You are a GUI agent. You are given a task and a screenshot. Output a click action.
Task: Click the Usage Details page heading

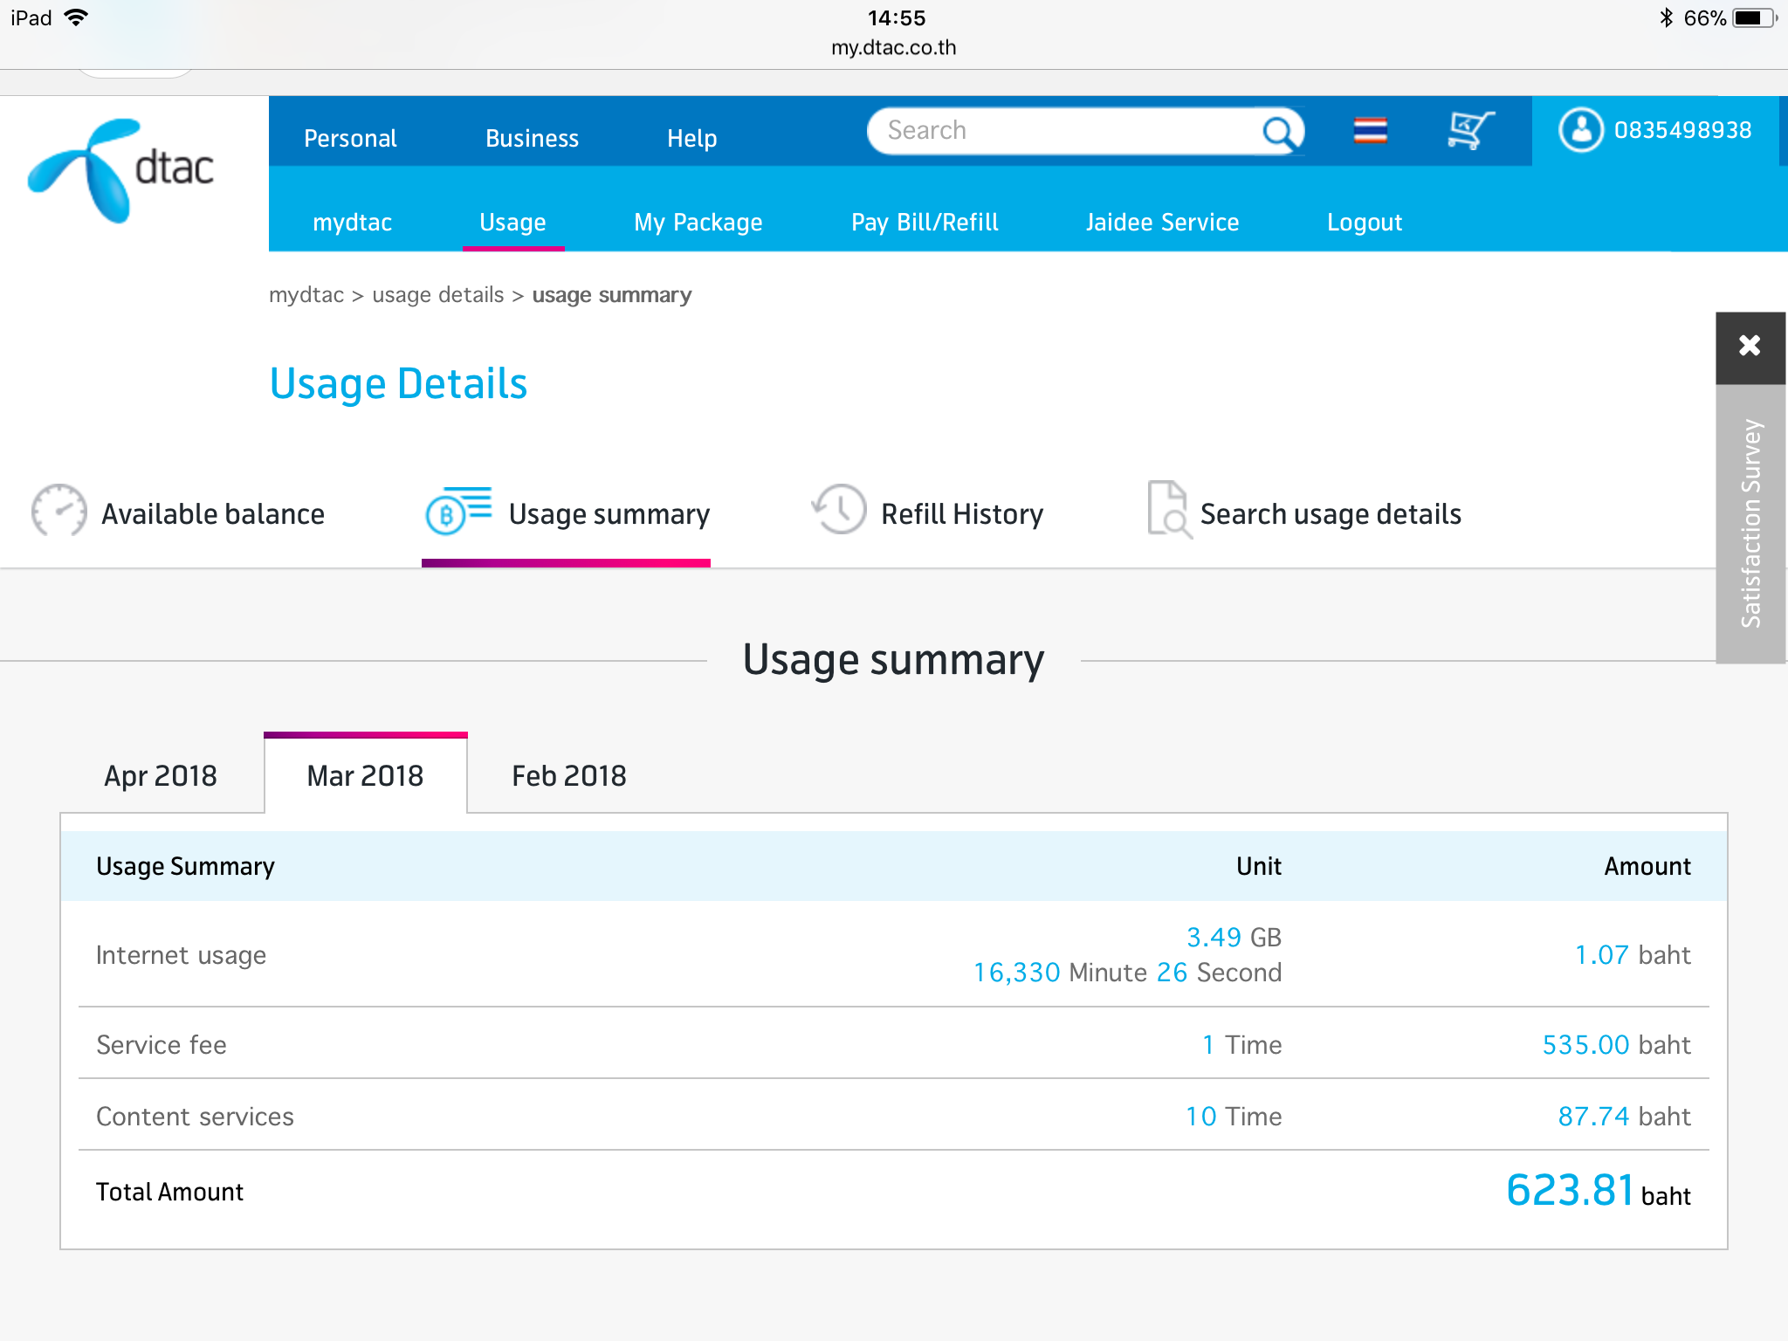tap(399, 384)
